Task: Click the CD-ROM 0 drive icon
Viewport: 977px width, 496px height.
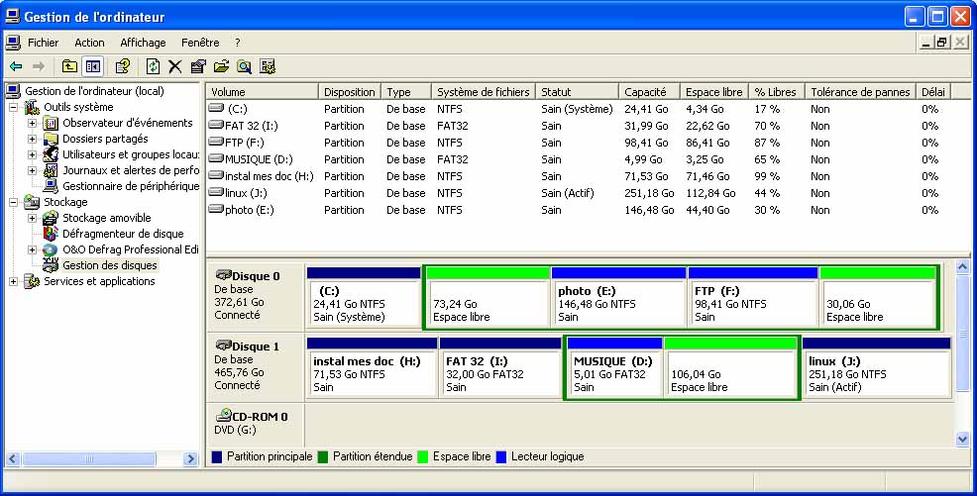Action: [223, 416]
